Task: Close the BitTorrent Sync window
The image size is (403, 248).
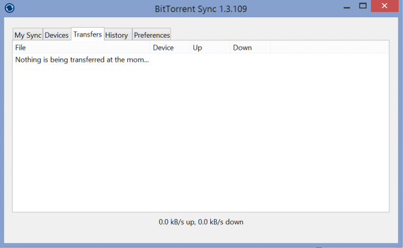Action: pos(385,6)
